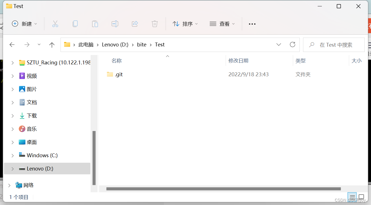Expand the 网络 tree node

click(9, 185)
